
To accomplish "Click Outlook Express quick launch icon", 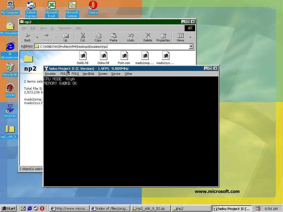I will tap(36, 209).
